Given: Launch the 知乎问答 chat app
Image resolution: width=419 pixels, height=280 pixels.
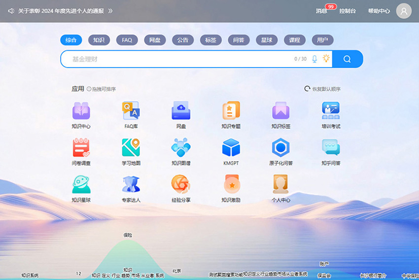Looking at the screenshot, I should [x=331, y=147].
